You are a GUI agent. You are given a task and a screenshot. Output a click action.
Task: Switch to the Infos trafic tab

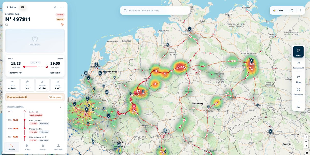click(58, 147)
